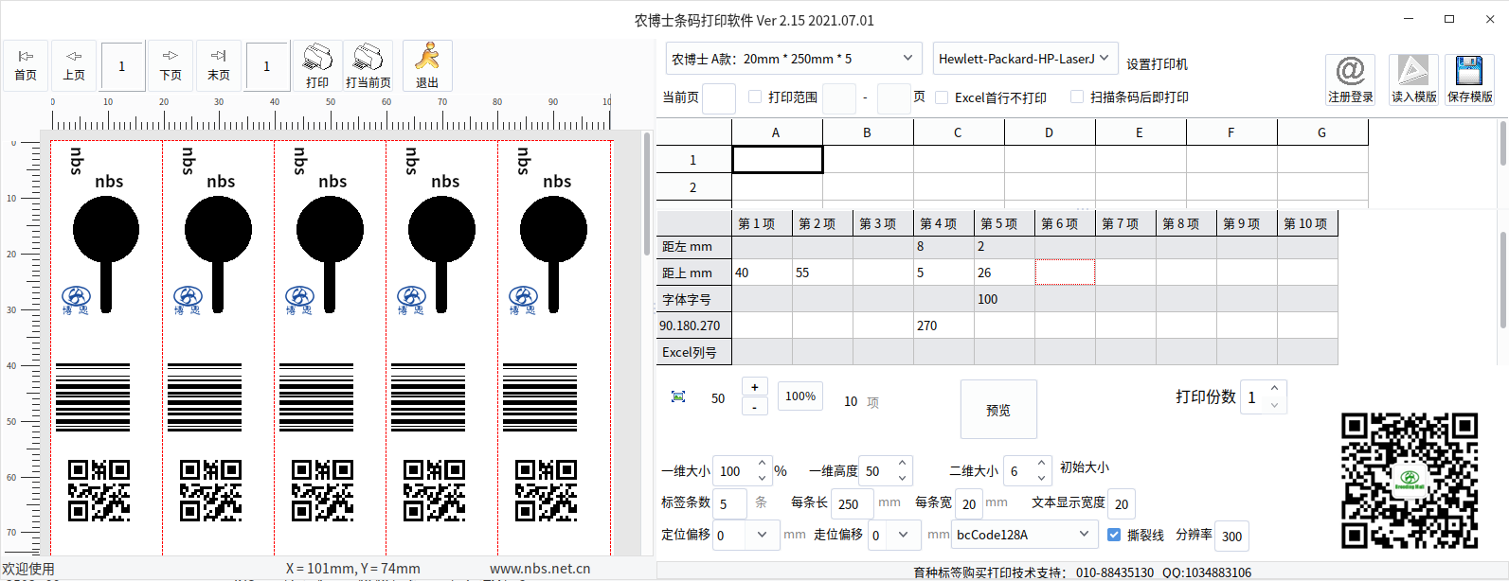Increase 打印份数 with the up arrow
The width and height of the screenshot is (1509, 581).
point(1274,388)
